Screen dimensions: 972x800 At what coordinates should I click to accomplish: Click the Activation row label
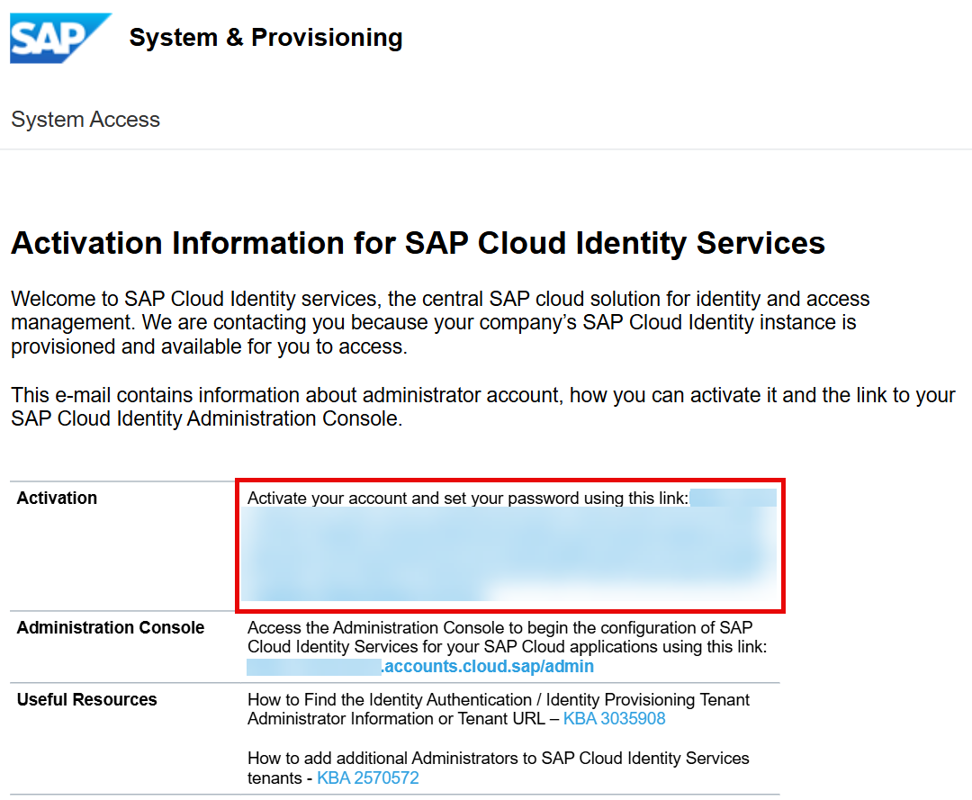click(x=57, y=499)
